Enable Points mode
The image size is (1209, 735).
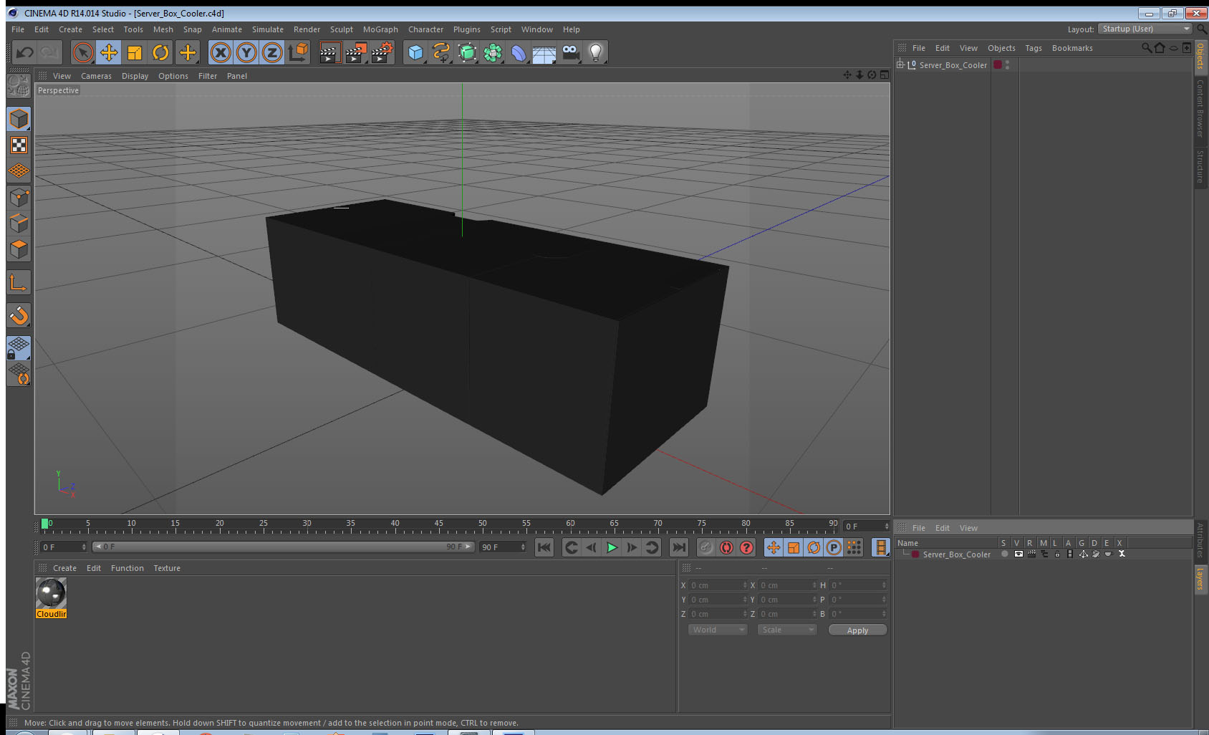pyautogui.click(x=19, y=197)
